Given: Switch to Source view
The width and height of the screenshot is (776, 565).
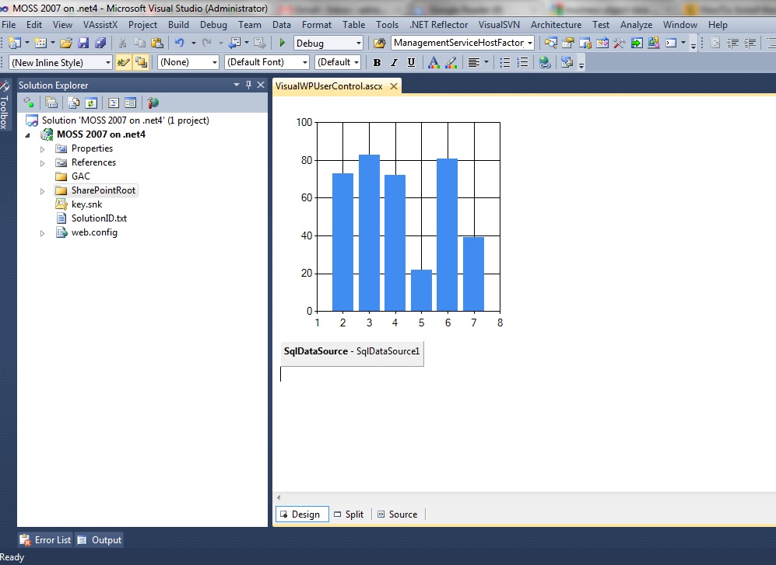Looking at the screenshot, I should coord(398,514).
